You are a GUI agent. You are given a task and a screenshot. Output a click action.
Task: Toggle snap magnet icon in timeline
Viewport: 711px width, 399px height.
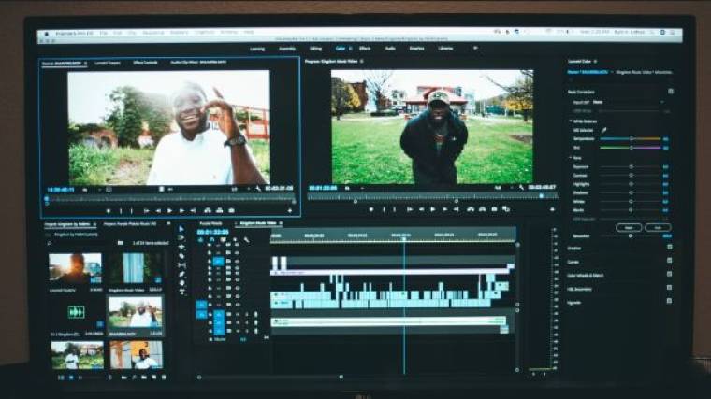point(211,240)
